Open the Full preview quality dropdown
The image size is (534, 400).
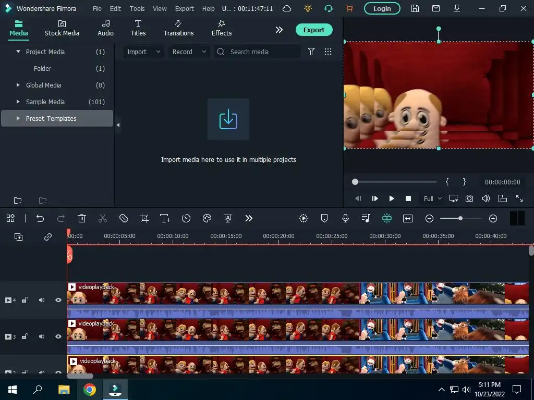432,198
